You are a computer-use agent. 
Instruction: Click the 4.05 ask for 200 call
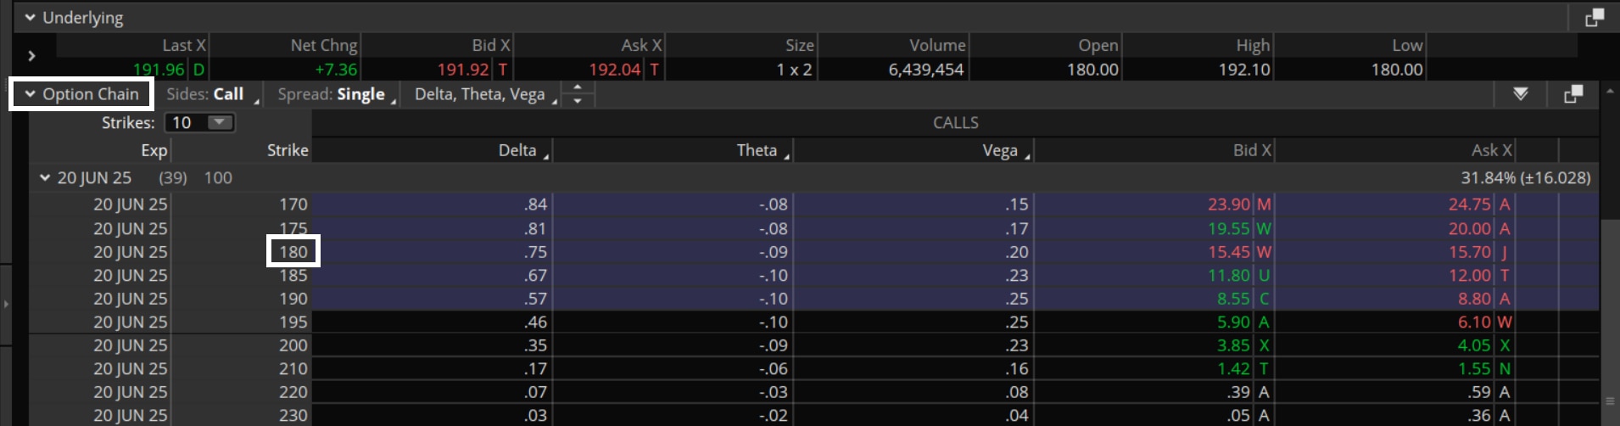tap(1475, 345)
